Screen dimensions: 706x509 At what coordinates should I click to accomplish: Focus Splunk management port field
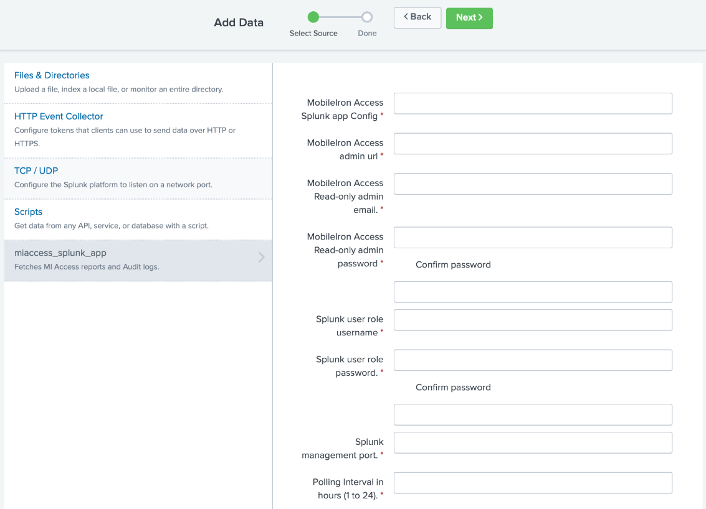point(533,443)
